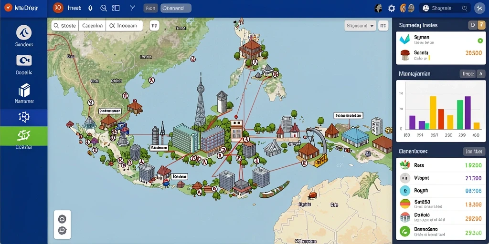
Task: Click the Siort button in top bar
Action: (x=150, y=9)
